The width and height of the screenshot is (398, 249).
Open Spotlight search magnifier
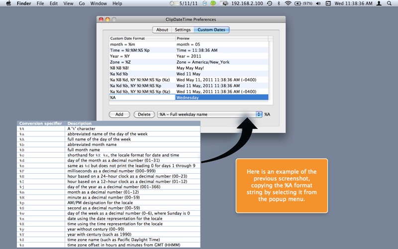click(x=389, y=3)
